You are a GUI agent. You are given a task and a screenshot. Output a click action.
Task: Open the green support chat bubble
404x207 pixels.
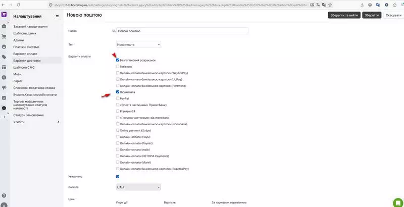(x=398, y=202)
